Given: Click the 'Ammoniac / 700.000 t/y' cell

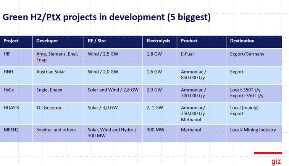Looking at the screenshot, I should coord(202,93).
